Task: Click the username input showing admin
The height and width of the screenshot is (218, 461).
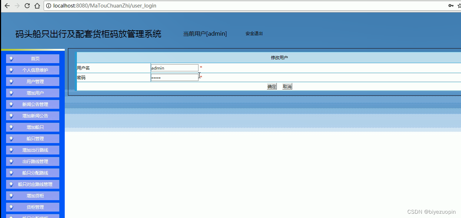Action: click(x=174, y=67)
